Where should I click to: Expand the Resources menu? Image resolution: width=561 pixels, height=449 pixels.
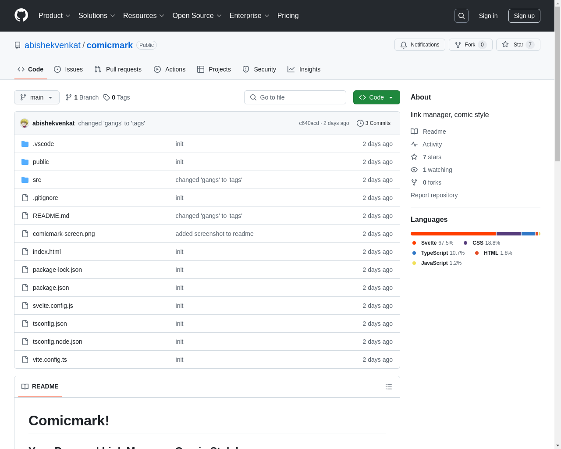click(144, 16)
